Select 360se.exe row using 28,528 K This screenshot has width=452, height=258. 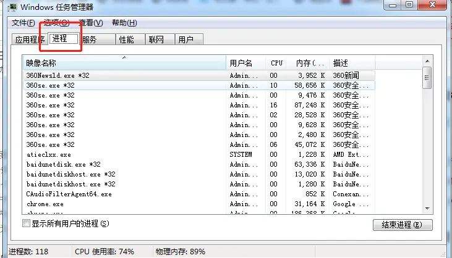point(199,115)
